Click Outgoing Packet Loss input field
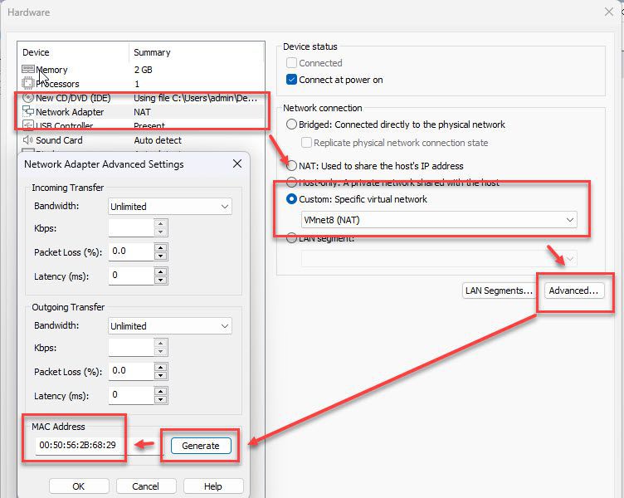The width and height of the screenshot is (624, 498). 131,371
